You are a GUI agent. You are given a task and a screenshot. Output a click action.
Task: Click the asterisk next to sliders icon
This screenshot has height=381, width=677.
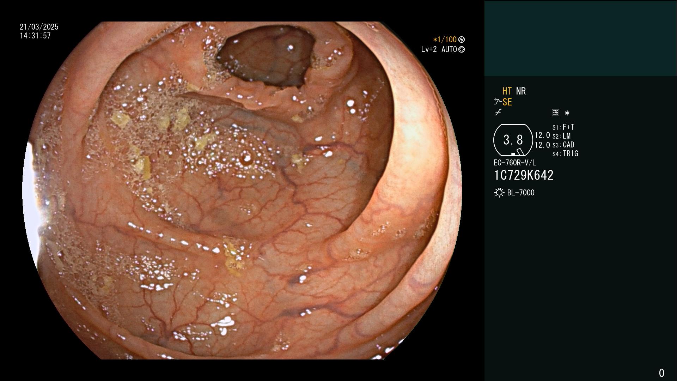567,113
